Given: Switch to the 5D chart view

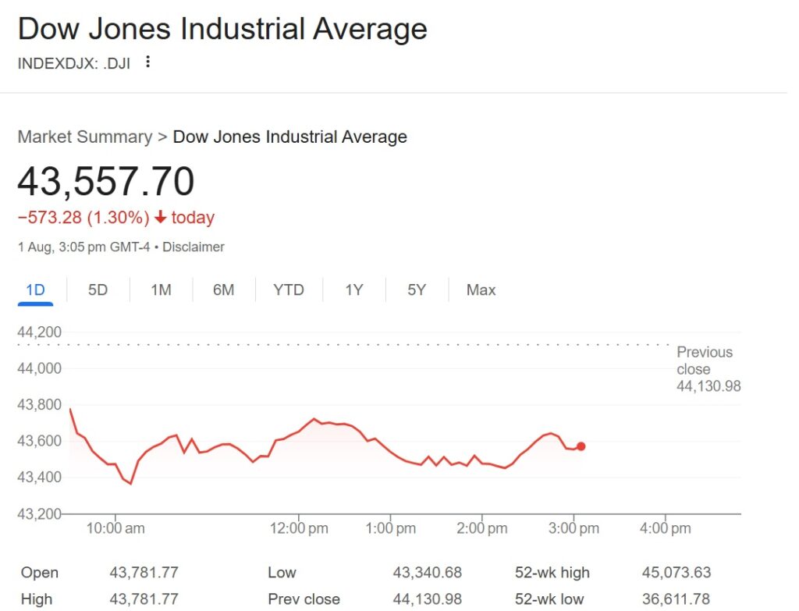Looking at the screenshot, I should [97, 290].
